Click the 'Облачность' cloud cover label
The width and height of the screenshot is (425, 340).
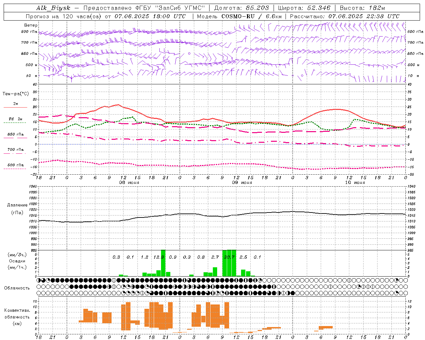17,288
